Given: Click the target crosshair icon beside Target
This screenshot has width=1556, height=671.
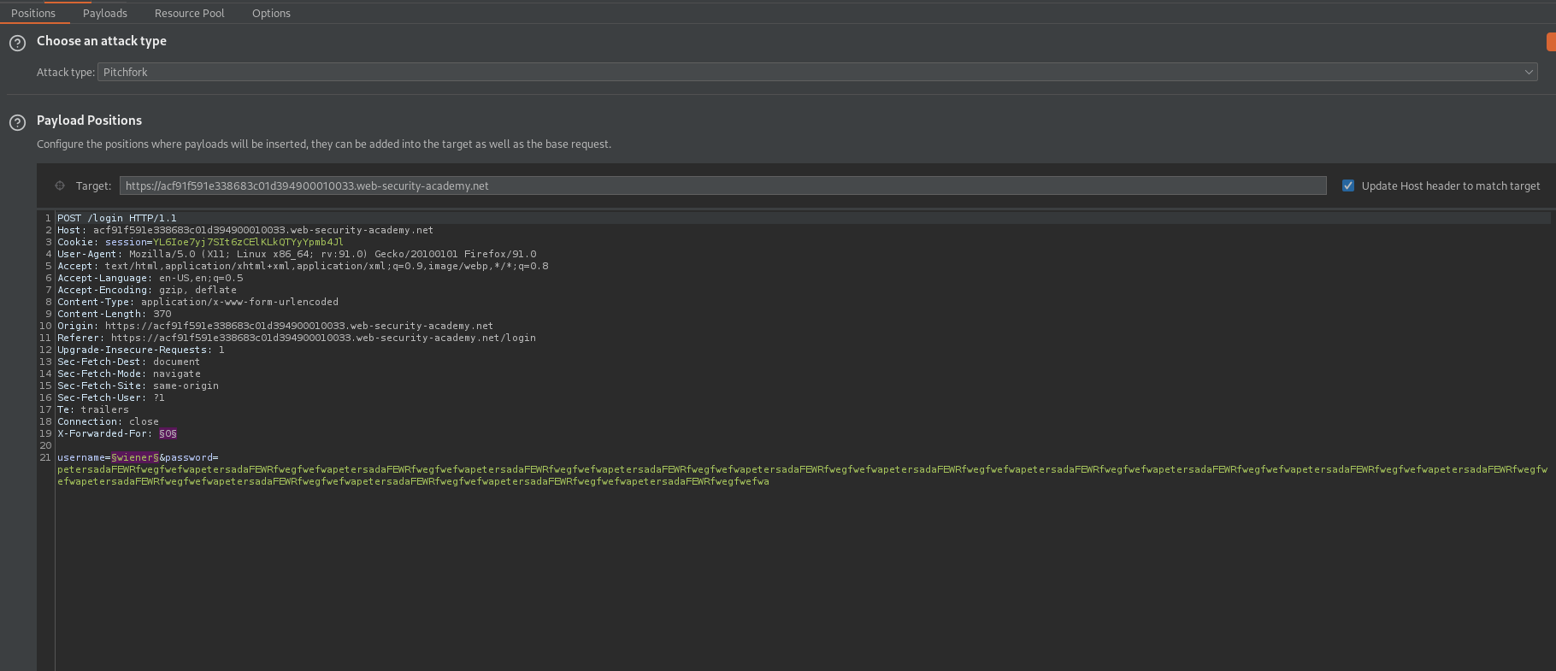Looking at the screenshot, I should pos(60,185).
